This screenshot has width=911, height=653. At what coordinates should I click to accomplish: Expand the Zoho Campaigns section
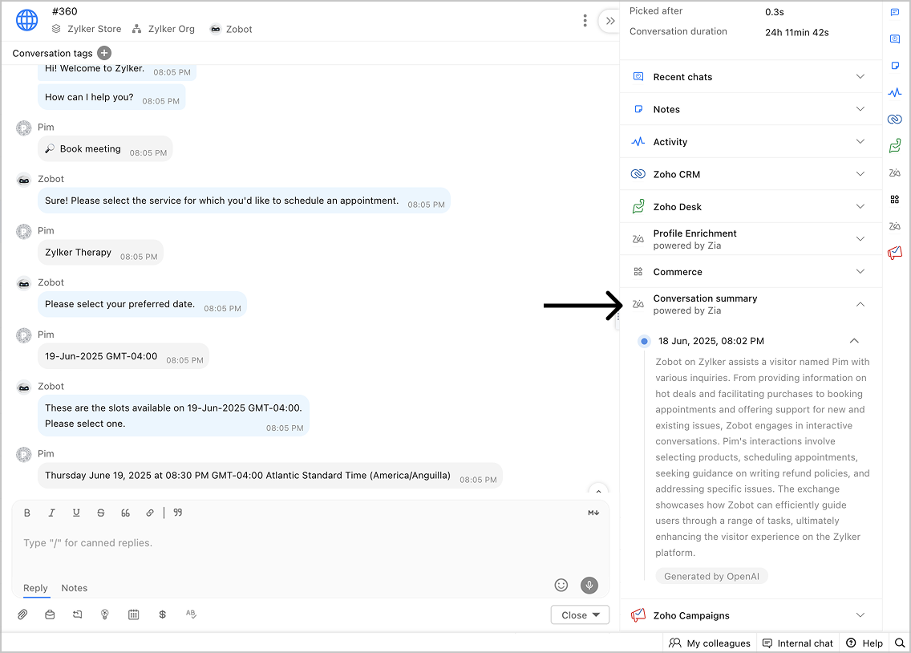tap(751, 615)
